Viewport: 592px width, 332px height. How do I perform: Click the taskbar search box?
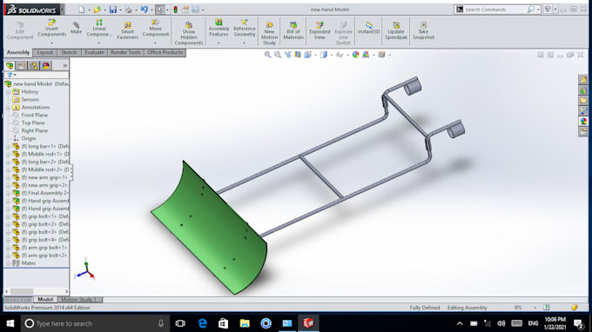click(x=94, y=323)
